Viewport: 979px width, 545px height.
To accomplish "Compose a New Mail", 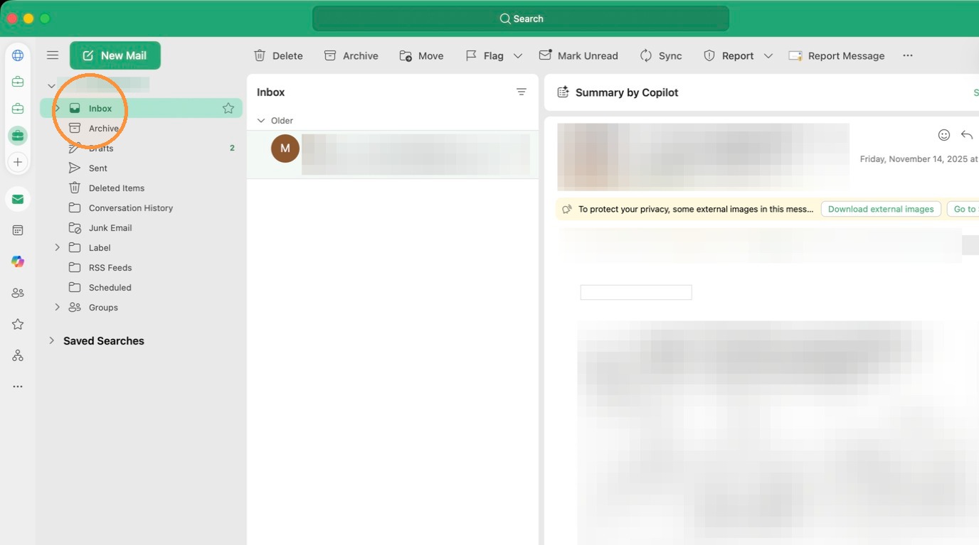I will (115, 55).
